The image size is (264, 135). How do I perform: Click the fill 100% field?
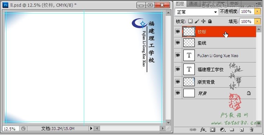247,22
